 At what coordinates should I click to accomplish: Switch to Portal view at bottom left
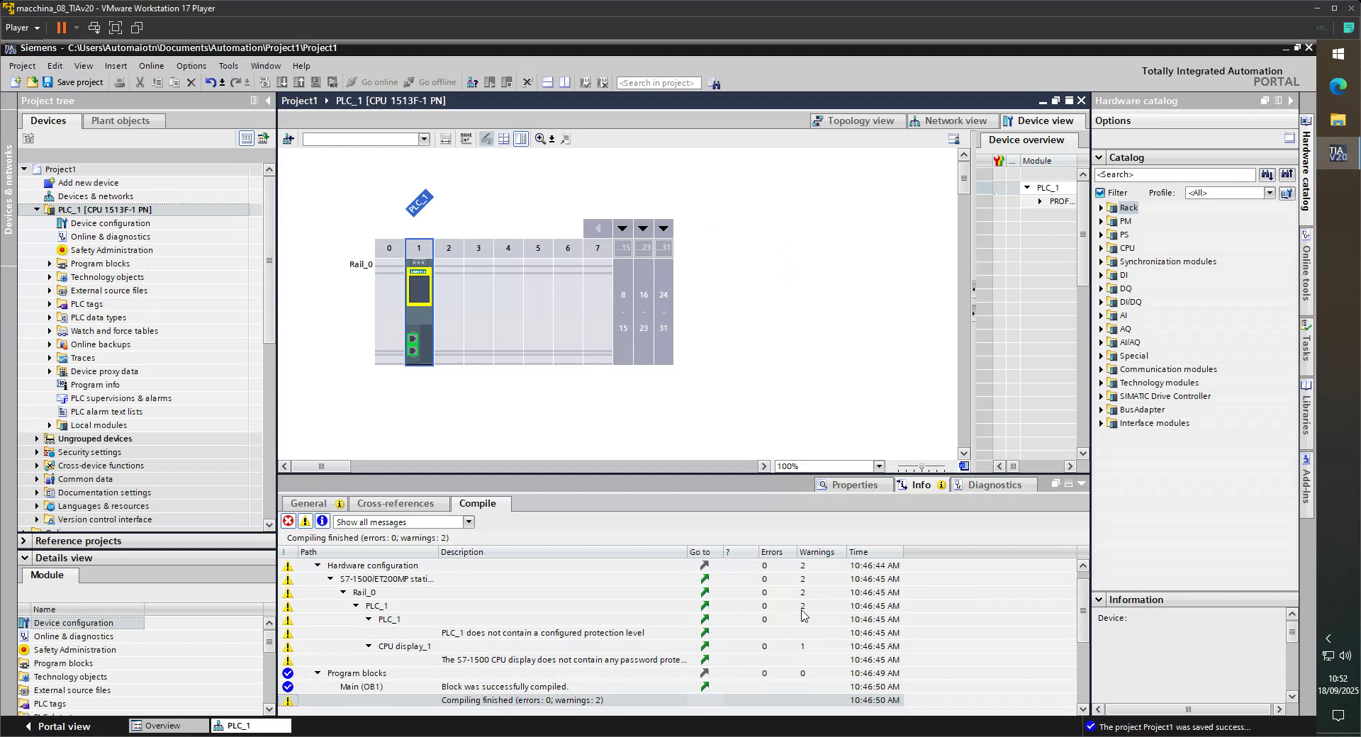[x=62, y=726]
